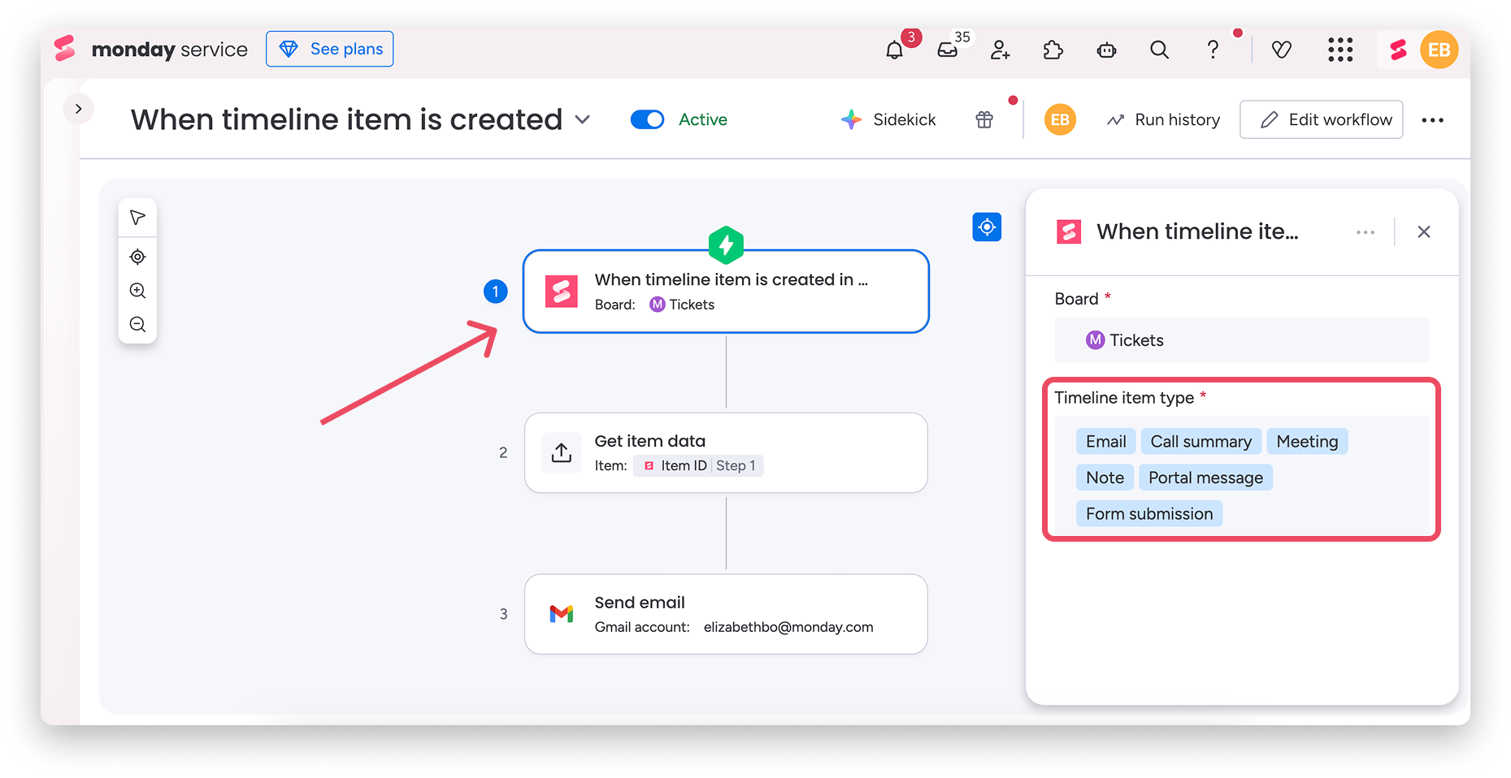Image resolution: width=1511 pixels, height=778 pixels.
Task: Open the notifications bell
Action: point(894,50)
